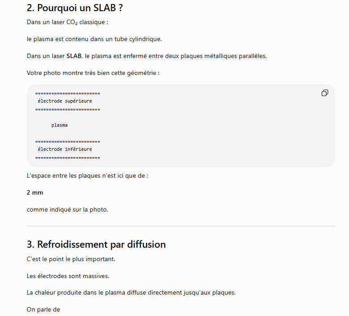349x316 pixels.
Task: Click 'Les électrodes sont massives.' line
Action: click(68, 276)
